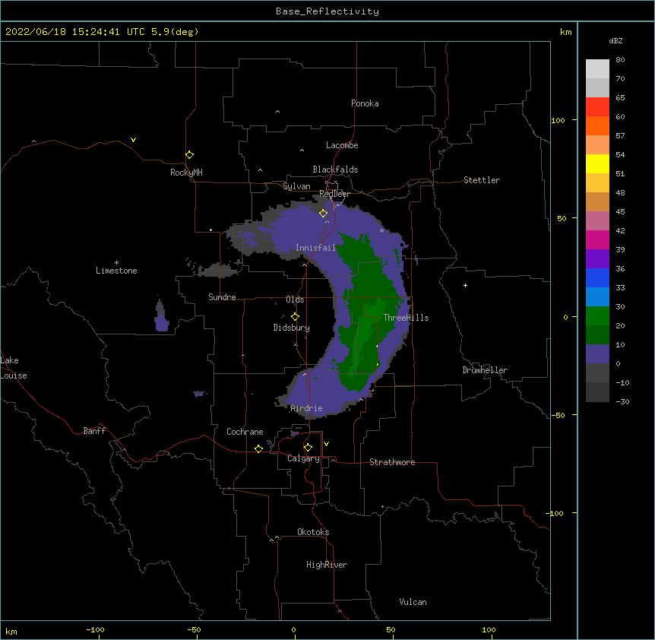Click the Ponoka town label
This screenshot has width=655, height=640.
(365, 103)
